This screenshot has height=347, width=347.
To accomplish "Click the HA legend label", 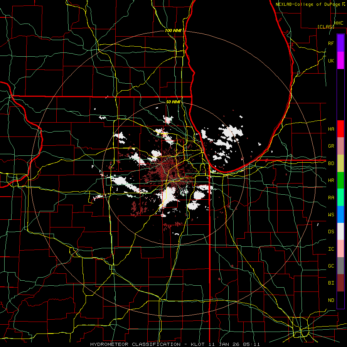I will 331,129.
